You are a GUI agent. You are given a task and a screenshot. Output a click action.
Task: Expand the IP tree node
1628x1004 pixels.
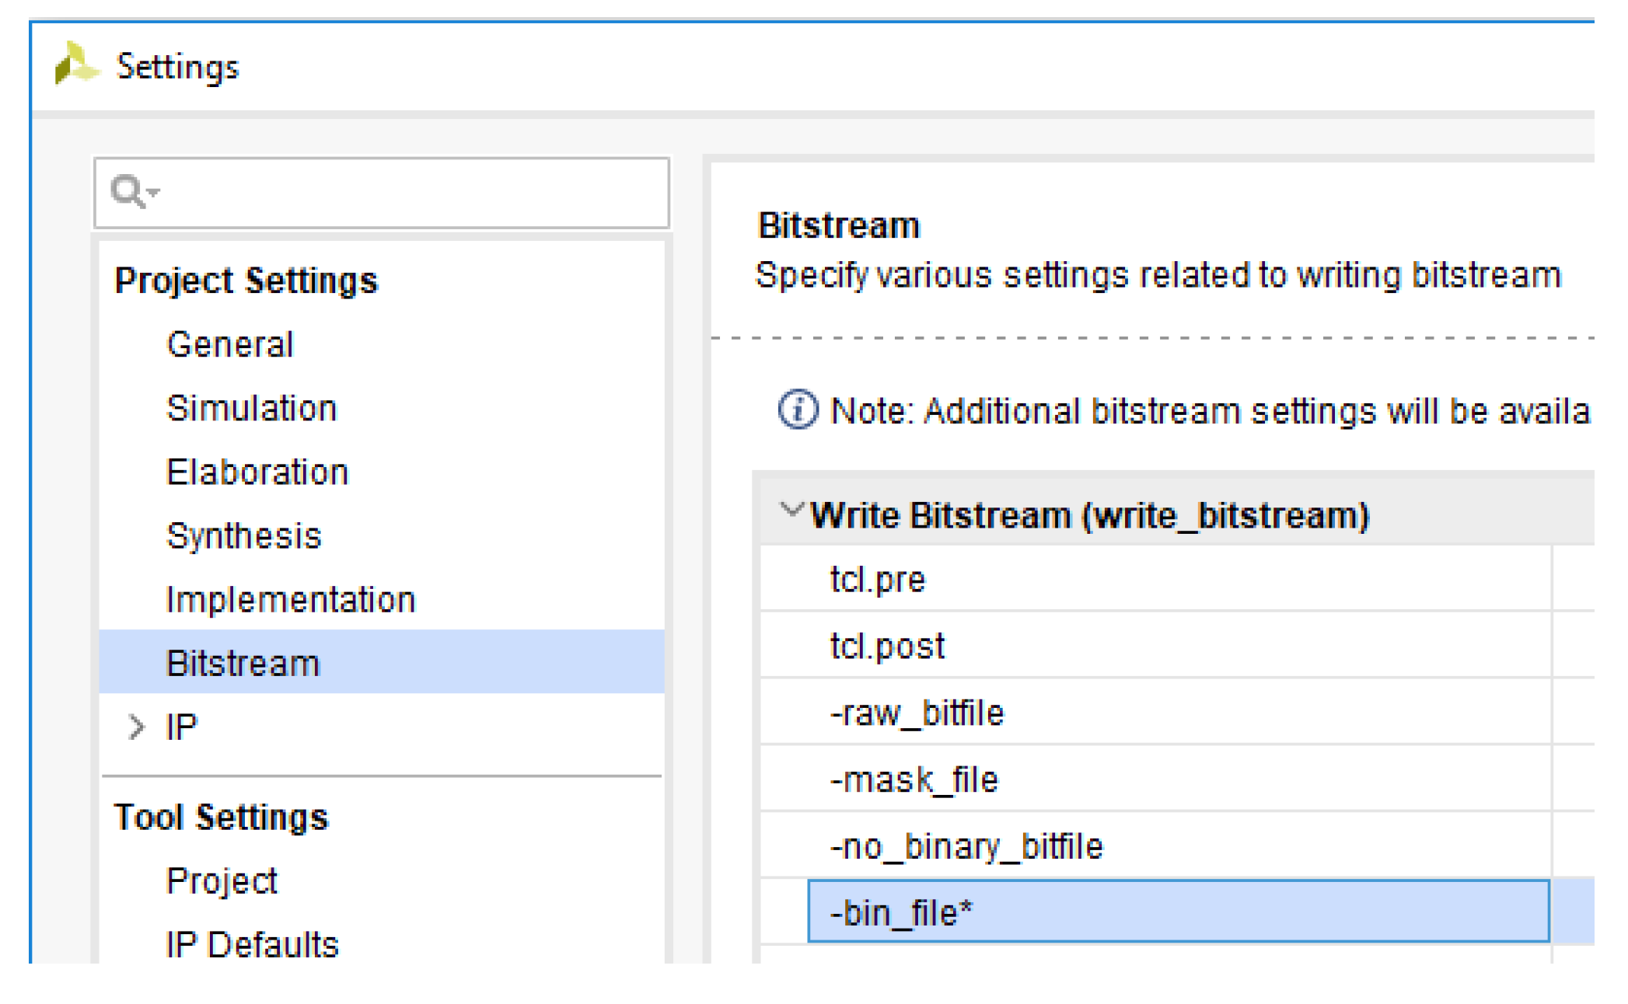136,727
